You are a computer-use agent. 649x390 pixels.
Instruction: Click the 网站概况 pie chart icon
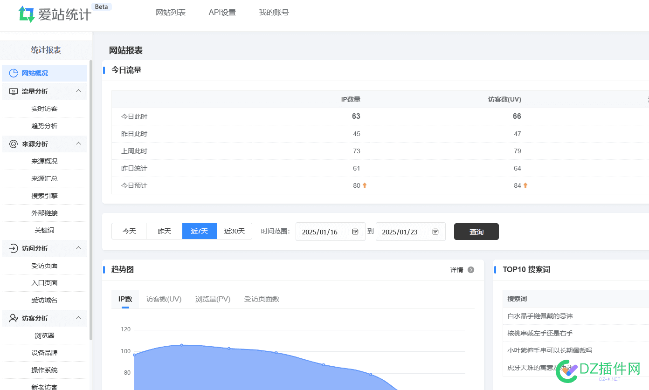point(14,73)
